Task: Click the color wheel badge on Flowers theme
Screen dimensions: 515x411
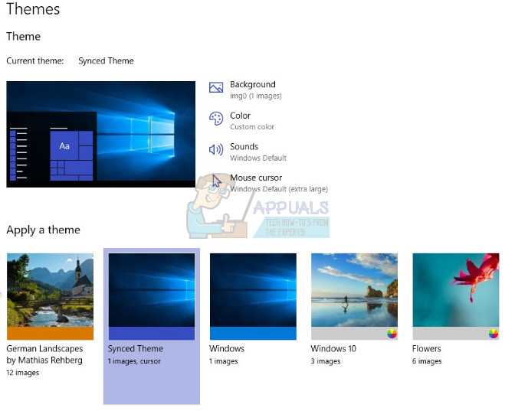Action: pos(493,334)
